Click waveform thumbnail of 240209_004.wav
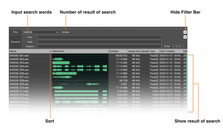 pyautogui.click(x=80, y=66)
